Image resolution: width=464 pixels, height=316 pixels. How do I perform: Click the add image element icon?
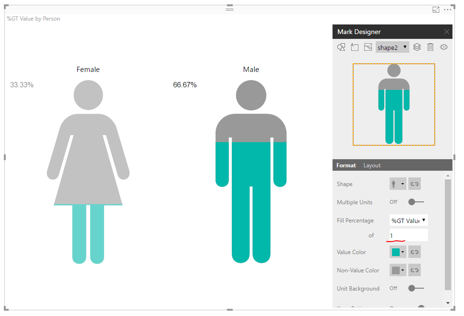coord(368,47)
